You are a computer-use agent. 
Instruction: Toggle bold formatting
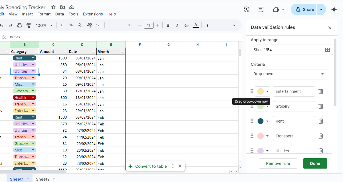pyautogui.click(x=168, y=25)
